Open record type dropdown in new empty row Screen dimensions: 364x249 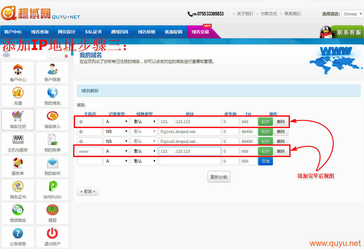point(116,161)
